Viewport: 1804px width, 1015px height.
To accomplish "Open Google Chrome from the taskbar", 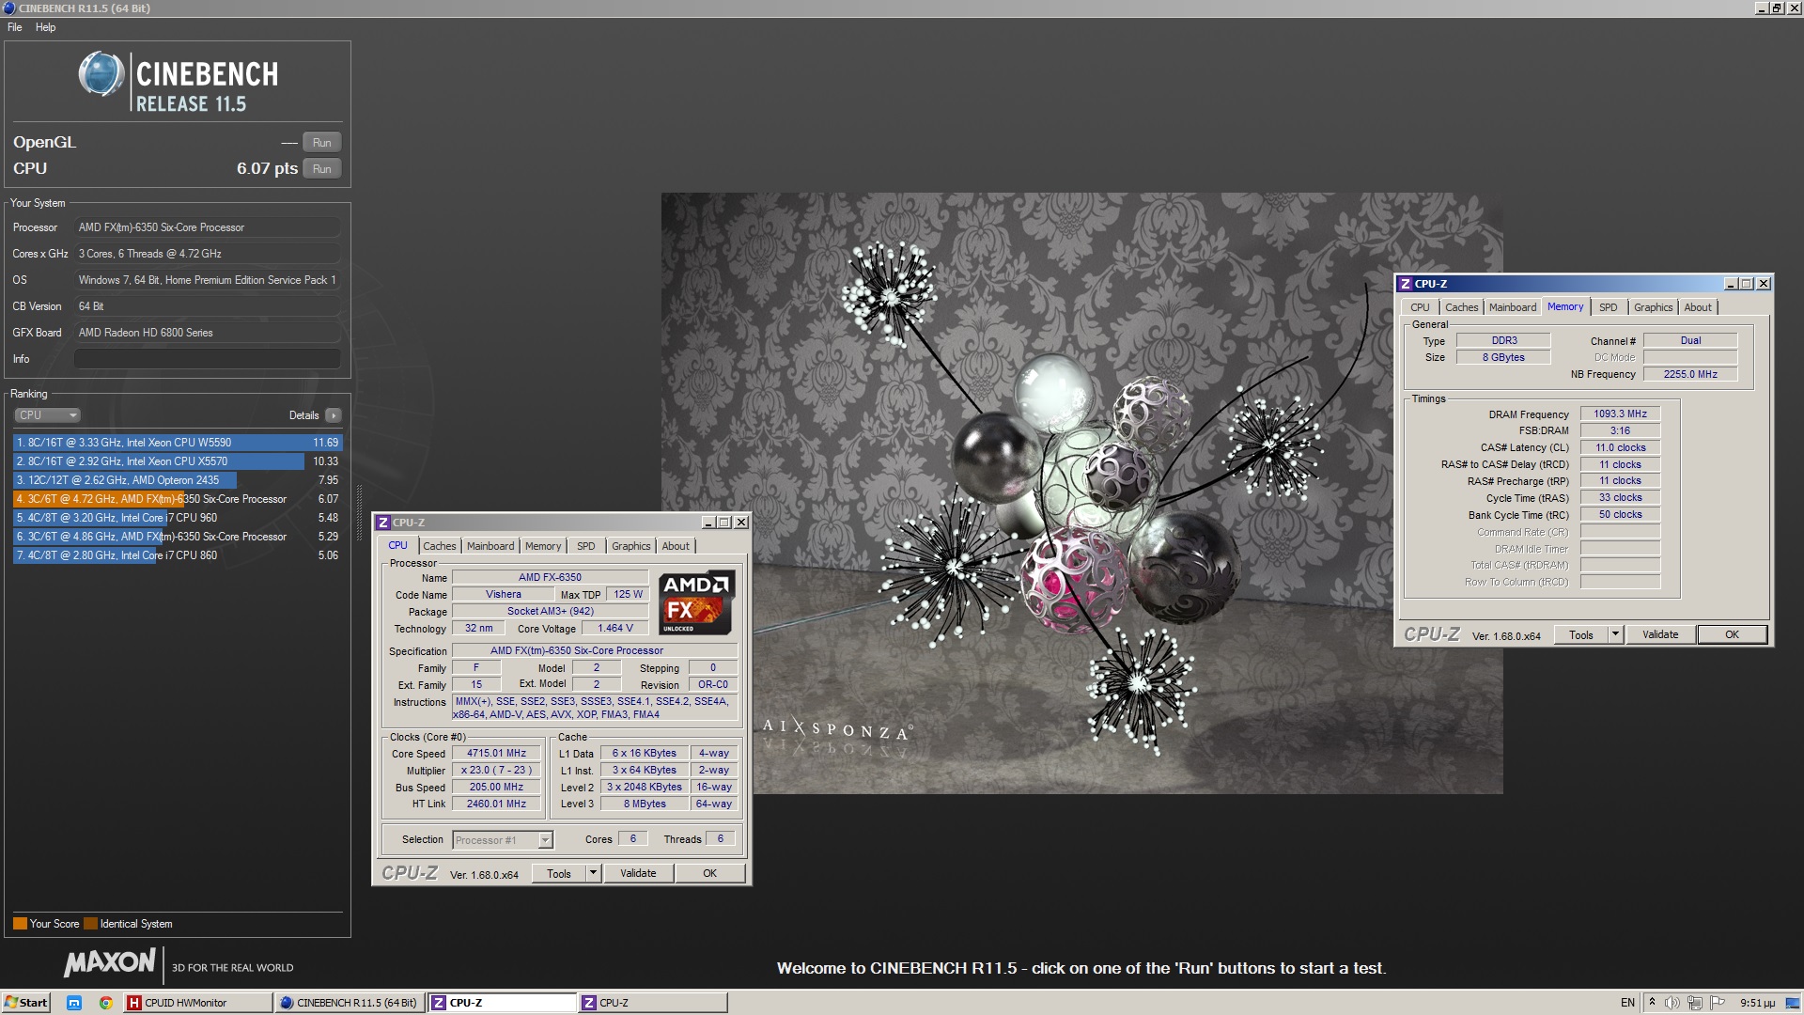I will [106, 1003].
